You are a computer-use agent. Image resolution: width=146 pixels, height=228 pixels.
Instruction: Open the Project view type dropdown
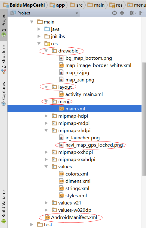44,13
